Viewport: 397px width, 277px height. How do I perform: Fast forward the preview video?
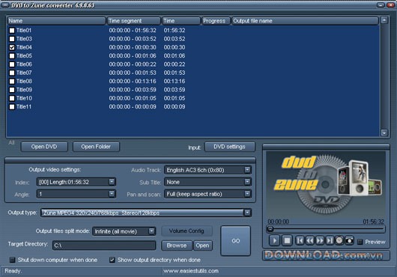tap(320, 240)
